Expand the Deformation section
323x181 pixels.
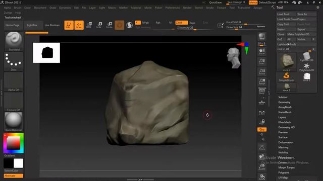coord(286,142)
